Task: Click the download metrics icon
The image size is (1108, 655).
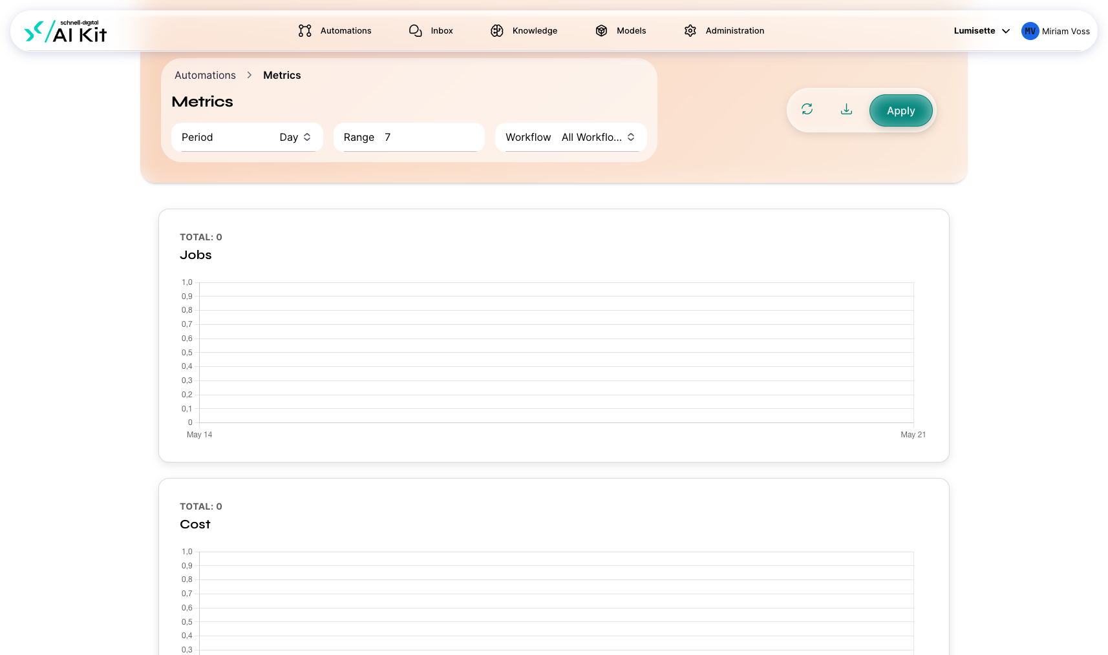Action: [x=846, y=109]
